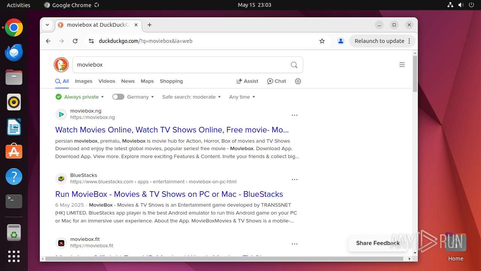This screenshot has width=481, height=271.
Task: Open the Trash from dock
Action: [x=14, y=233]
